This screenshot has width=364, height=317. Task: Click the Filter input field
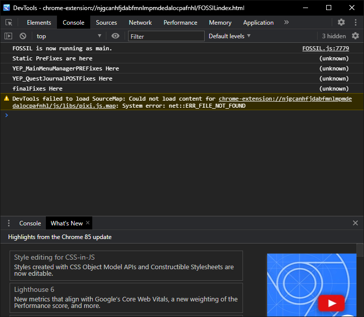166,36
